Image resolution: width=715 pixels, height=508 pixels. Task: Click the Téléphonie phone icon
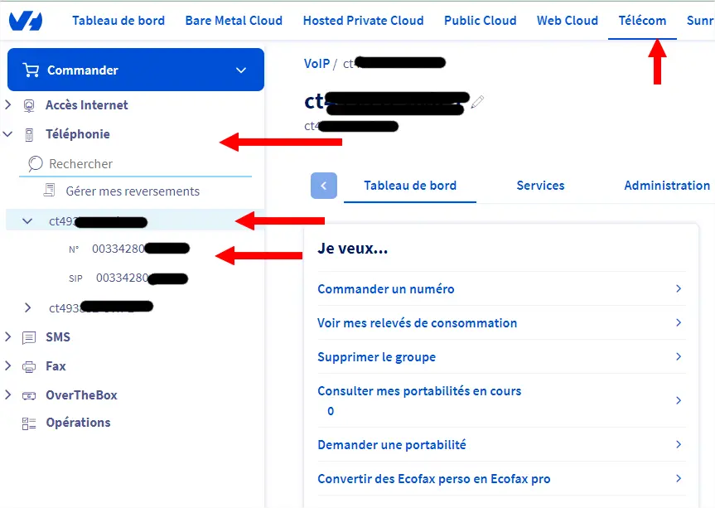pos(29,134)
